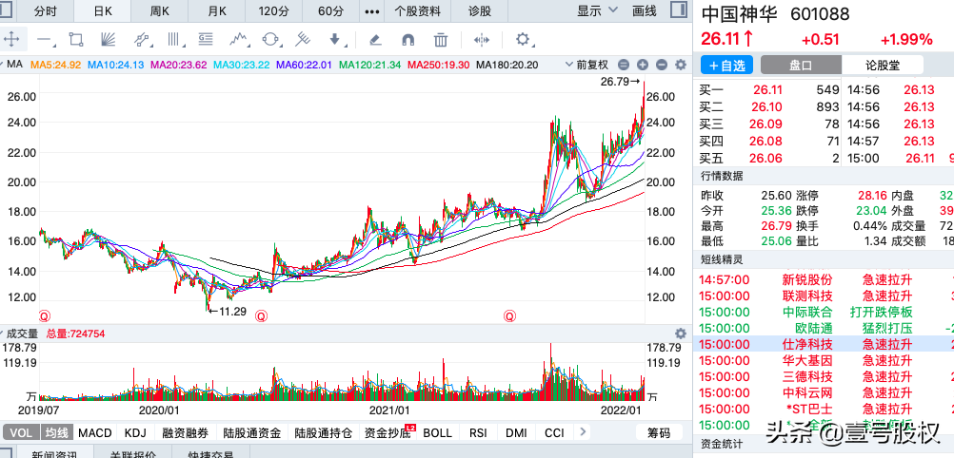Image resolution: width=954 pixels, height=458 pixels.
Task: Open the 显示 dropdown menu
Action: [596, 11]
